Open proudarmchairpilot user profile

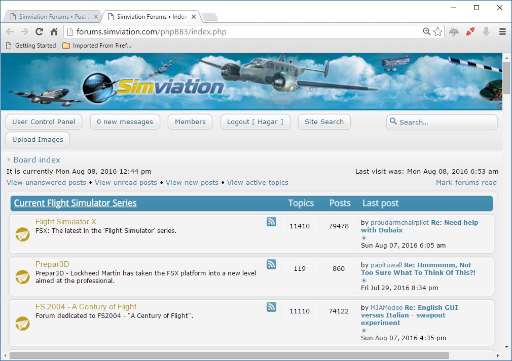pos(399,222)
